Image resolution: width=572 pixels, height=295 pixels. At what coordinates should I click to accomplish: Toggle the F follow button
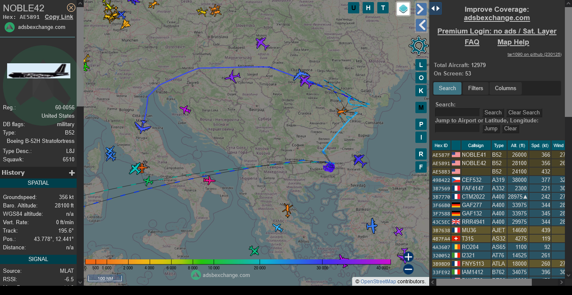click(421, 167)
